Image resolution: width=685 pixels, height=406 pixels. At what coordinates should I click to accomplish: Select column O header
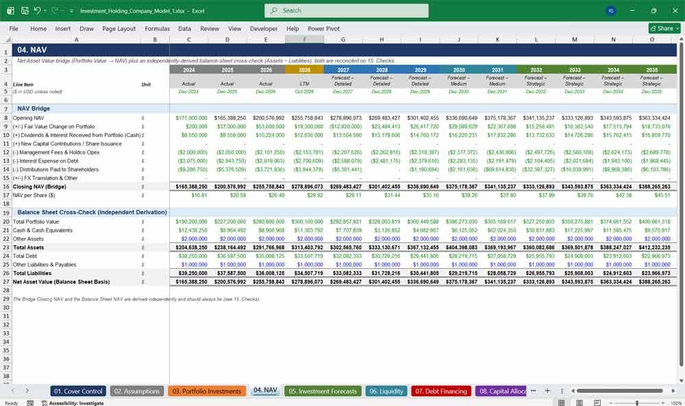(652, 39)
